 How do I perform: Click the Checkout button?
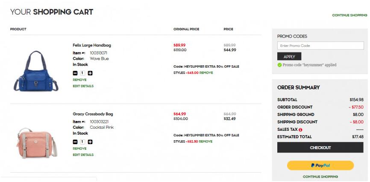pyautogui.click(x=320, y=147)
